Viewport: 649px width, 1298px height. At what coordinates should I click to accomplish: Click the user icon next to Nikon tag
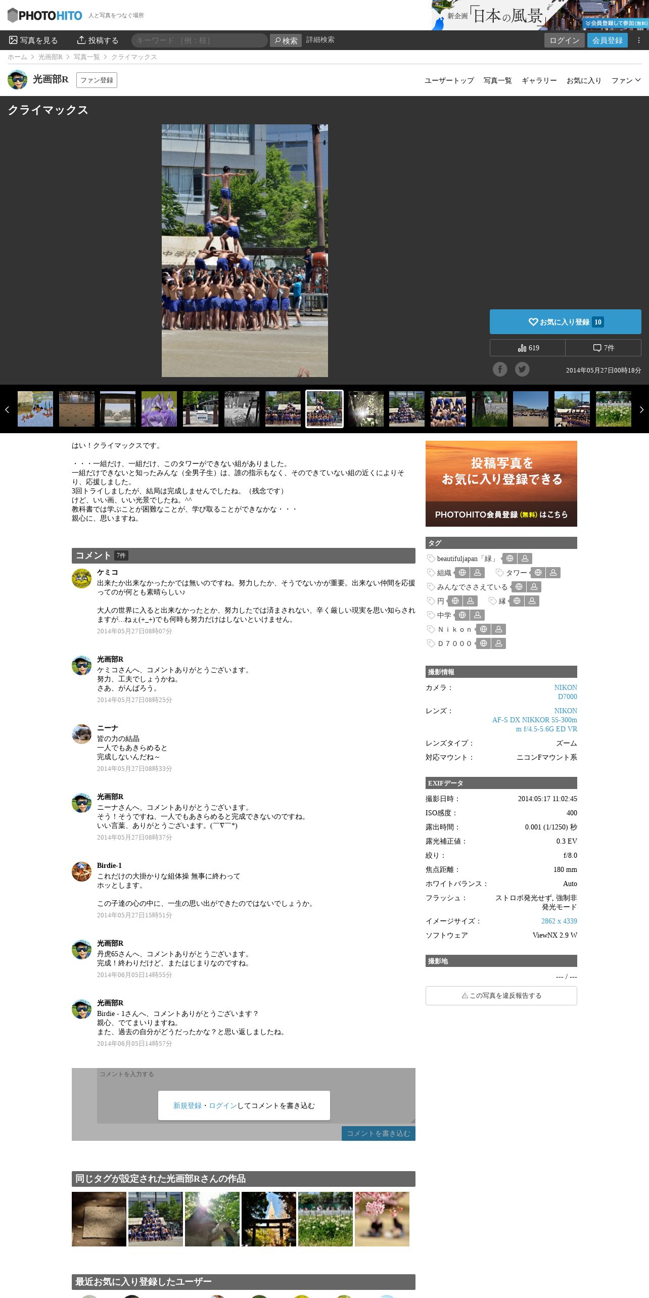click(498, 629)
